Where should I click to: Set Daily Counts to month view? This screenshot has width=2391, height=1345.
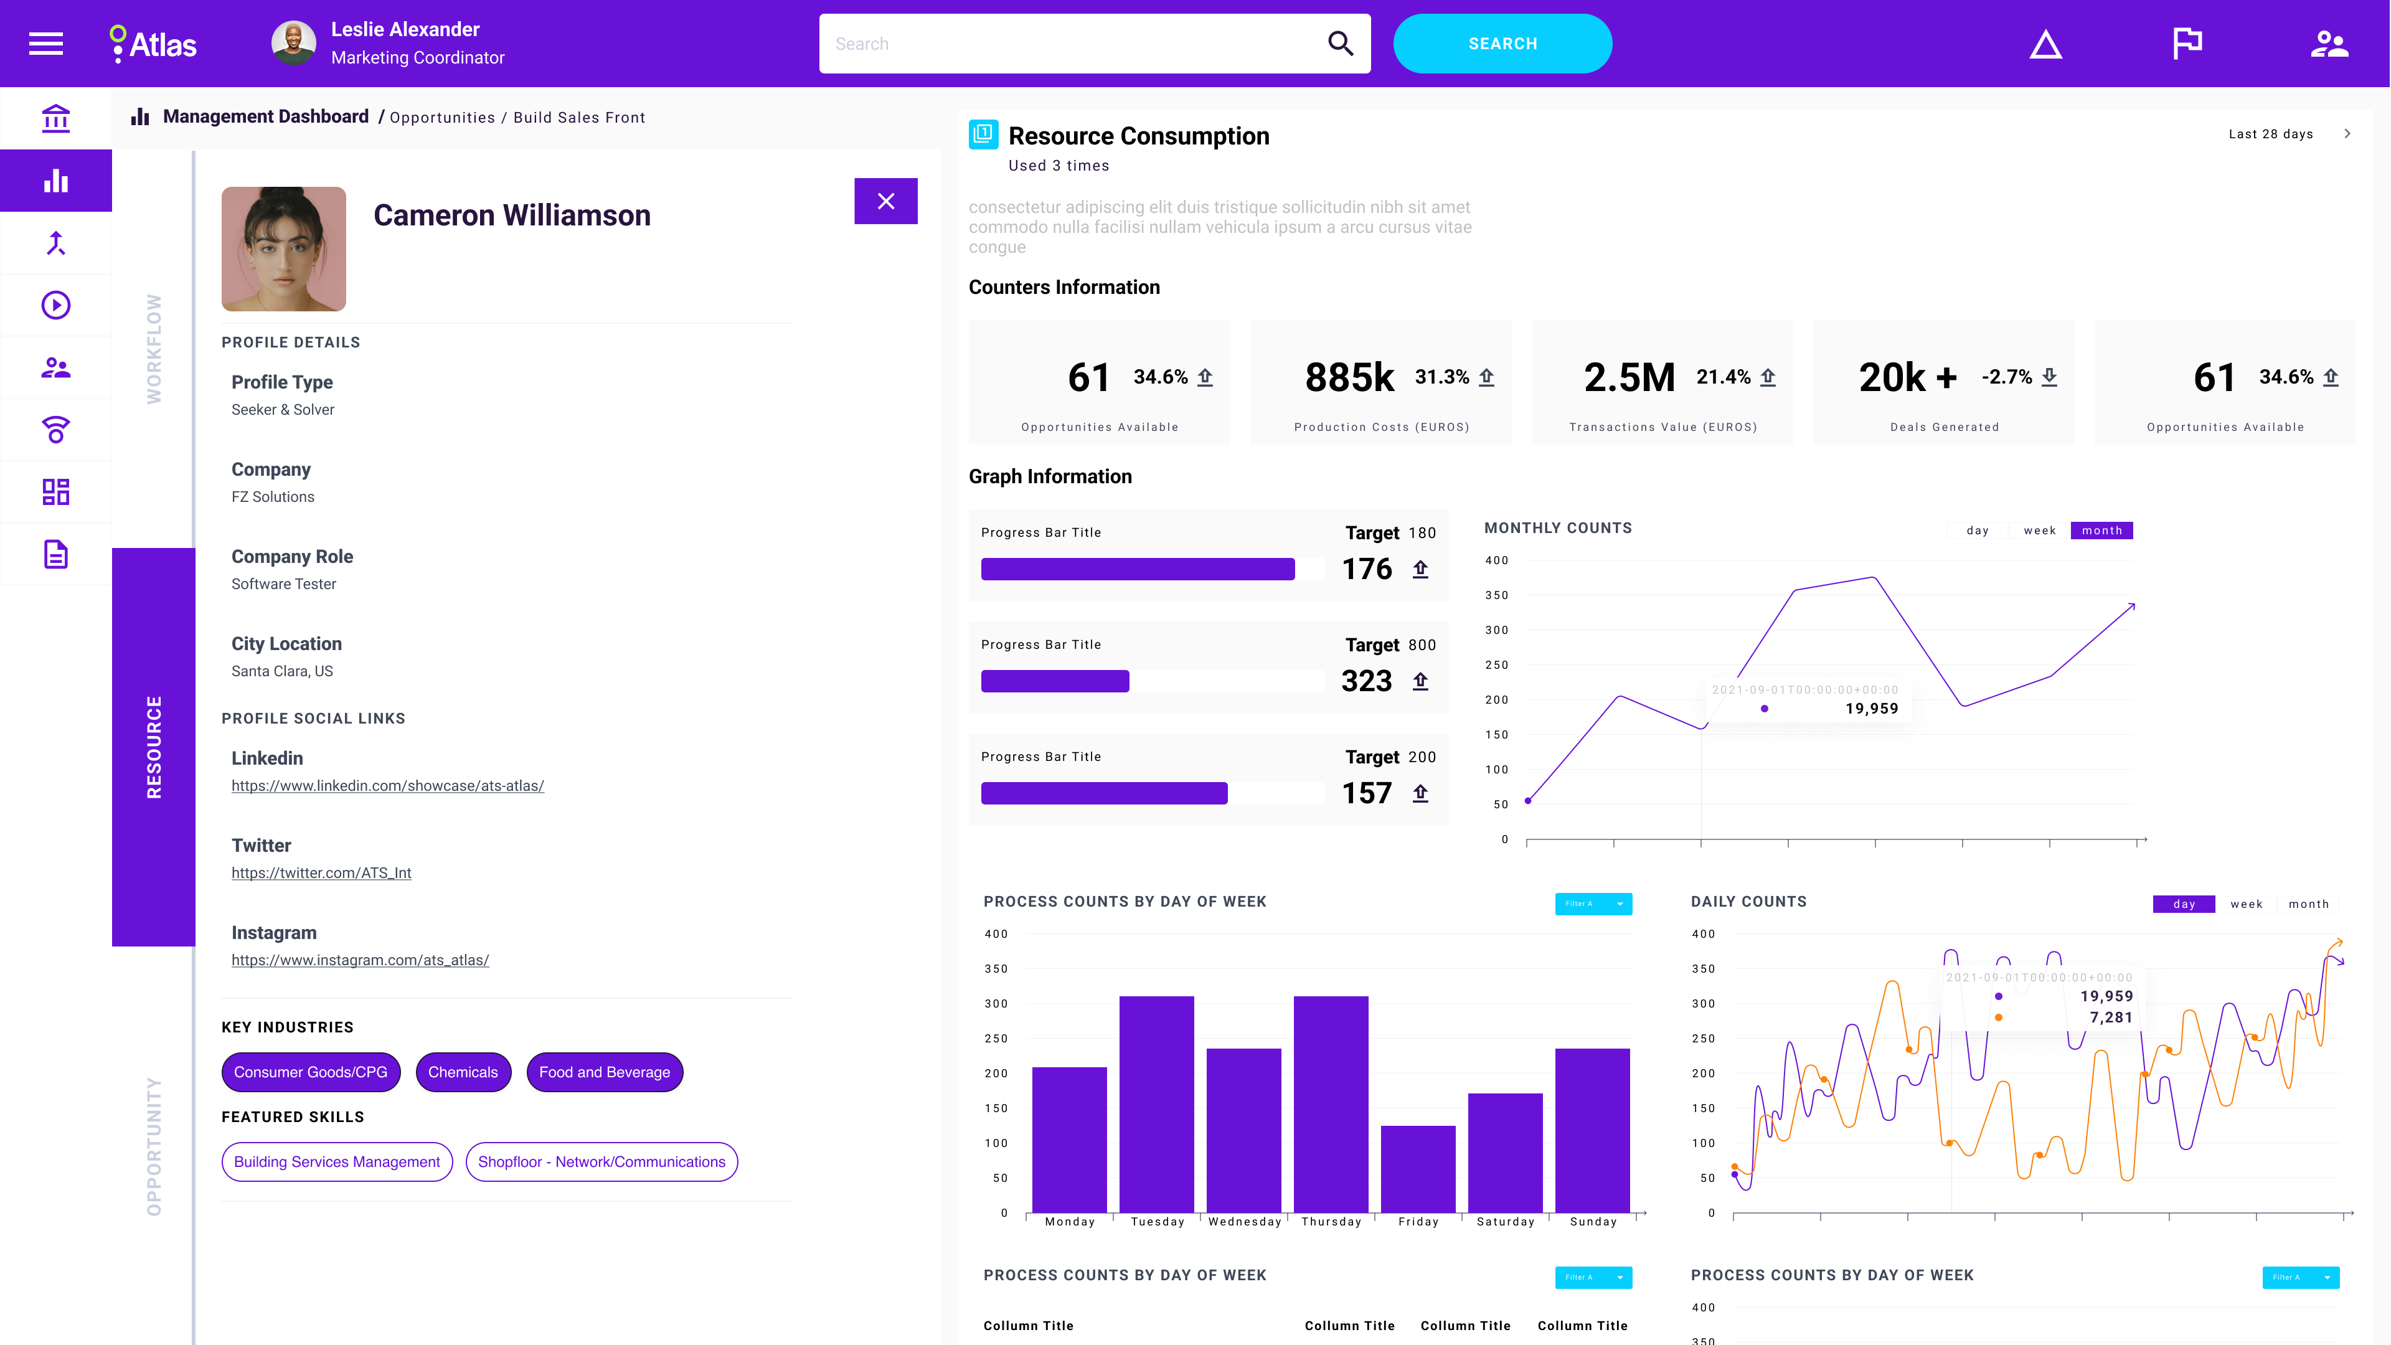click(x=2308, y=904)
